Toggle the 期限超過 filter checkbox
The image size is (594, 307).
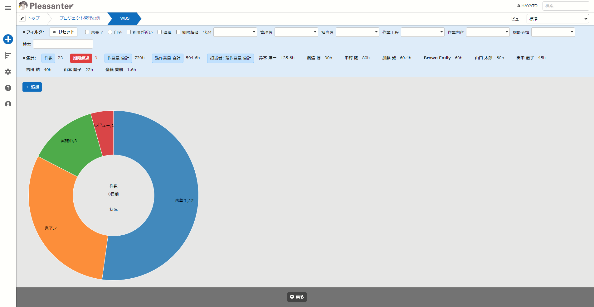[178, 32]
